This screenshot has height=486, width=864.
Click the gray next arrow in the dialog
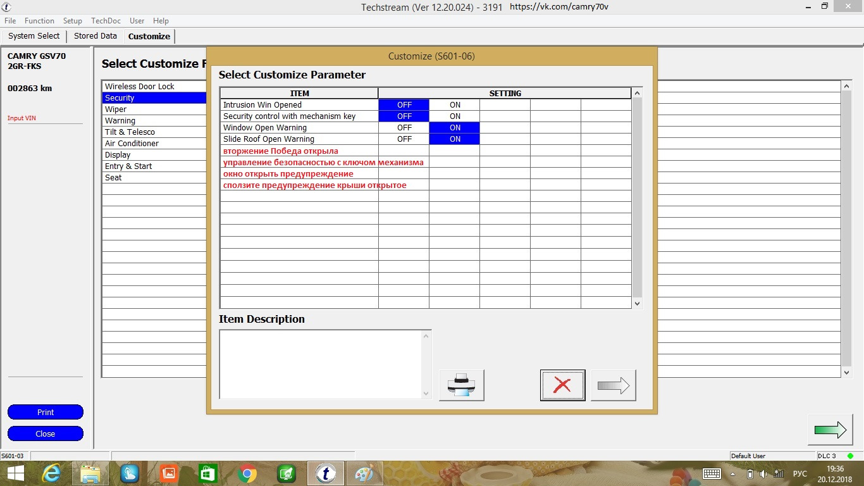pos(614,385)
